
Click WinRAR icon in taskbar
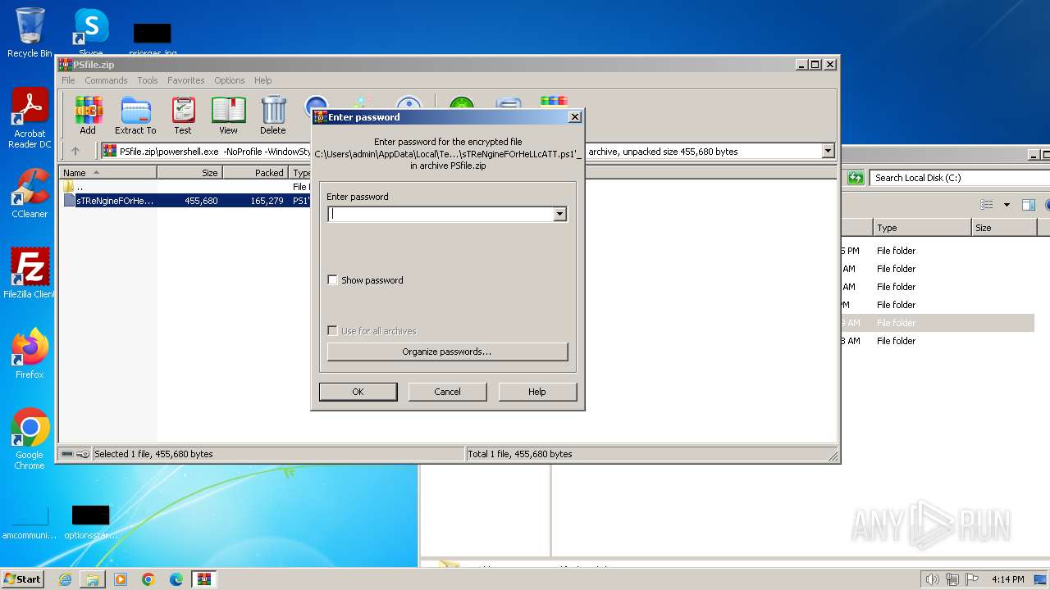203,579
